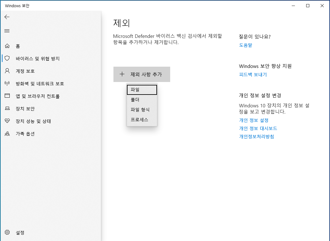The width and height of the screenshot is (330, 241).
Task: Click the shield icon for virus protection
Action: [x=7, y=59]
